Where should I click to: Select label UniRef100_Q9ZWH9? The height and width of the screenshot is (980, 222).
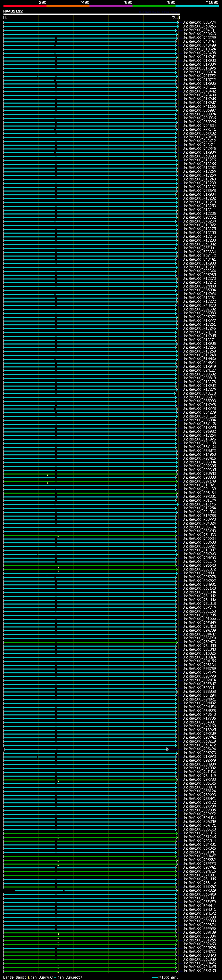point(199,622)
